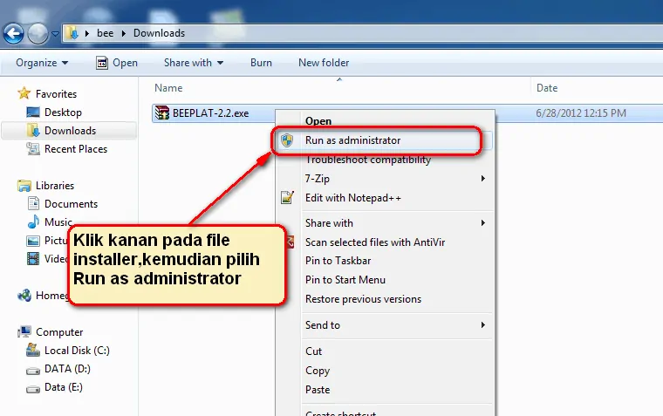Click the Music note icon

pyautogui.click(x=33, y=222)
